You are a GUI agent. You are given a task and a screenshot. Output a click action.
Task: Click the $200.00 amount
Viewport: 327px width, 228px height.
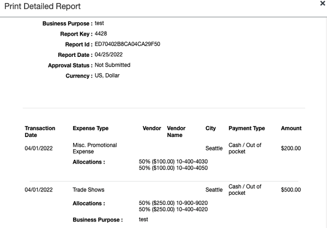tap(291, 148)
